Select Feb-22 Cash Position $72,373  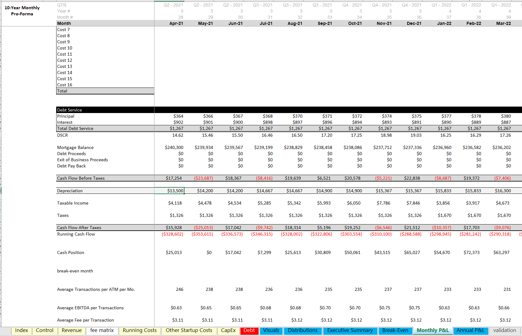[471, 252]
